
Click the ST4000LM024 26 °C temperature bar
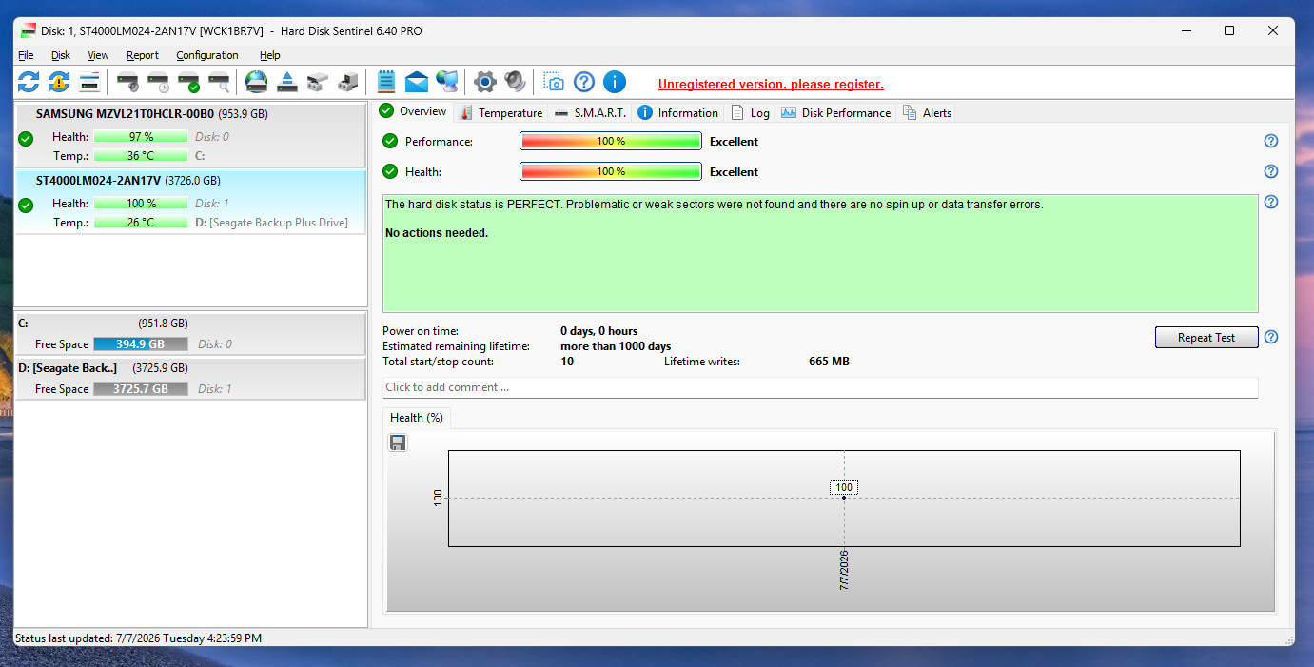coord(141,223)
